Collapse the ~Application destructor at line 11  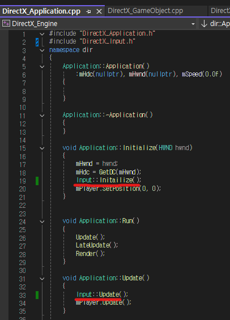click(x=42, y=116)
